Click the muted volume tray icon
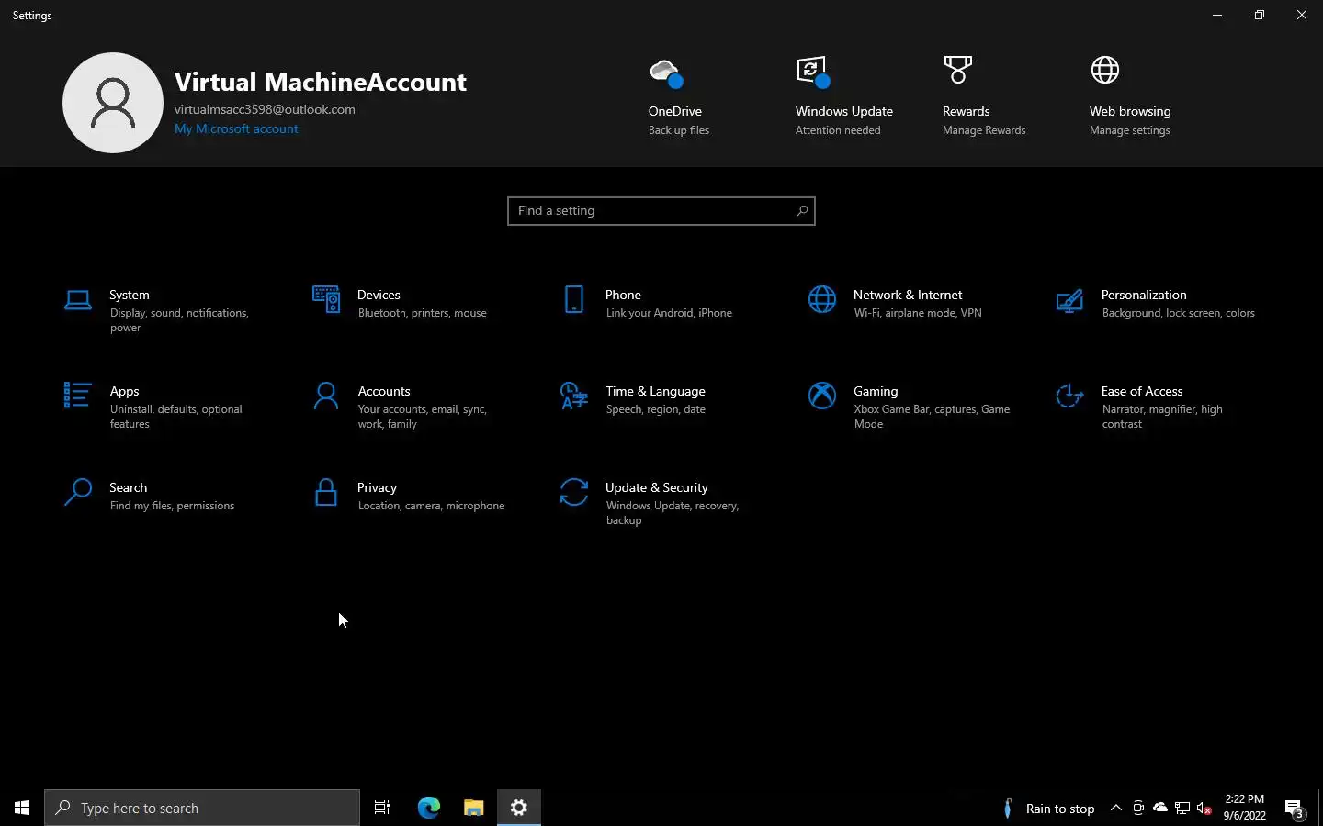The image size is (1323, 826). point(1204,809)
